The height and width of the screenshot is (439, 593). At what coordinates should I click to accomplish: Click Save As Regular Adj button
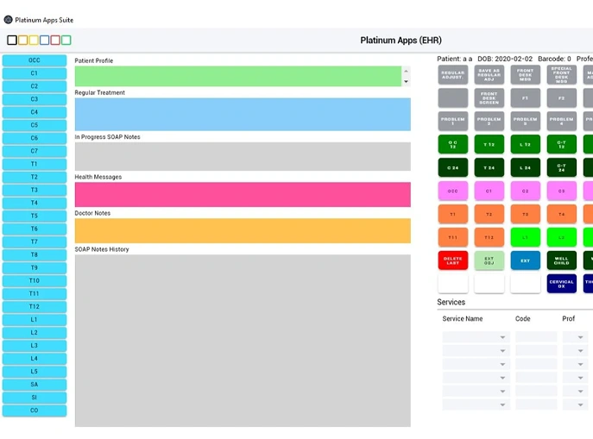[x=489, y=75]
